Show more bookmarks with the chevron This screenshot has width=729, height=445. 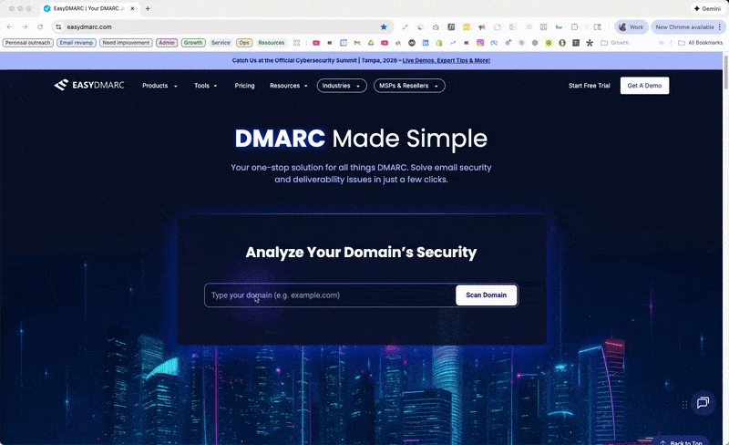point(662,43)
